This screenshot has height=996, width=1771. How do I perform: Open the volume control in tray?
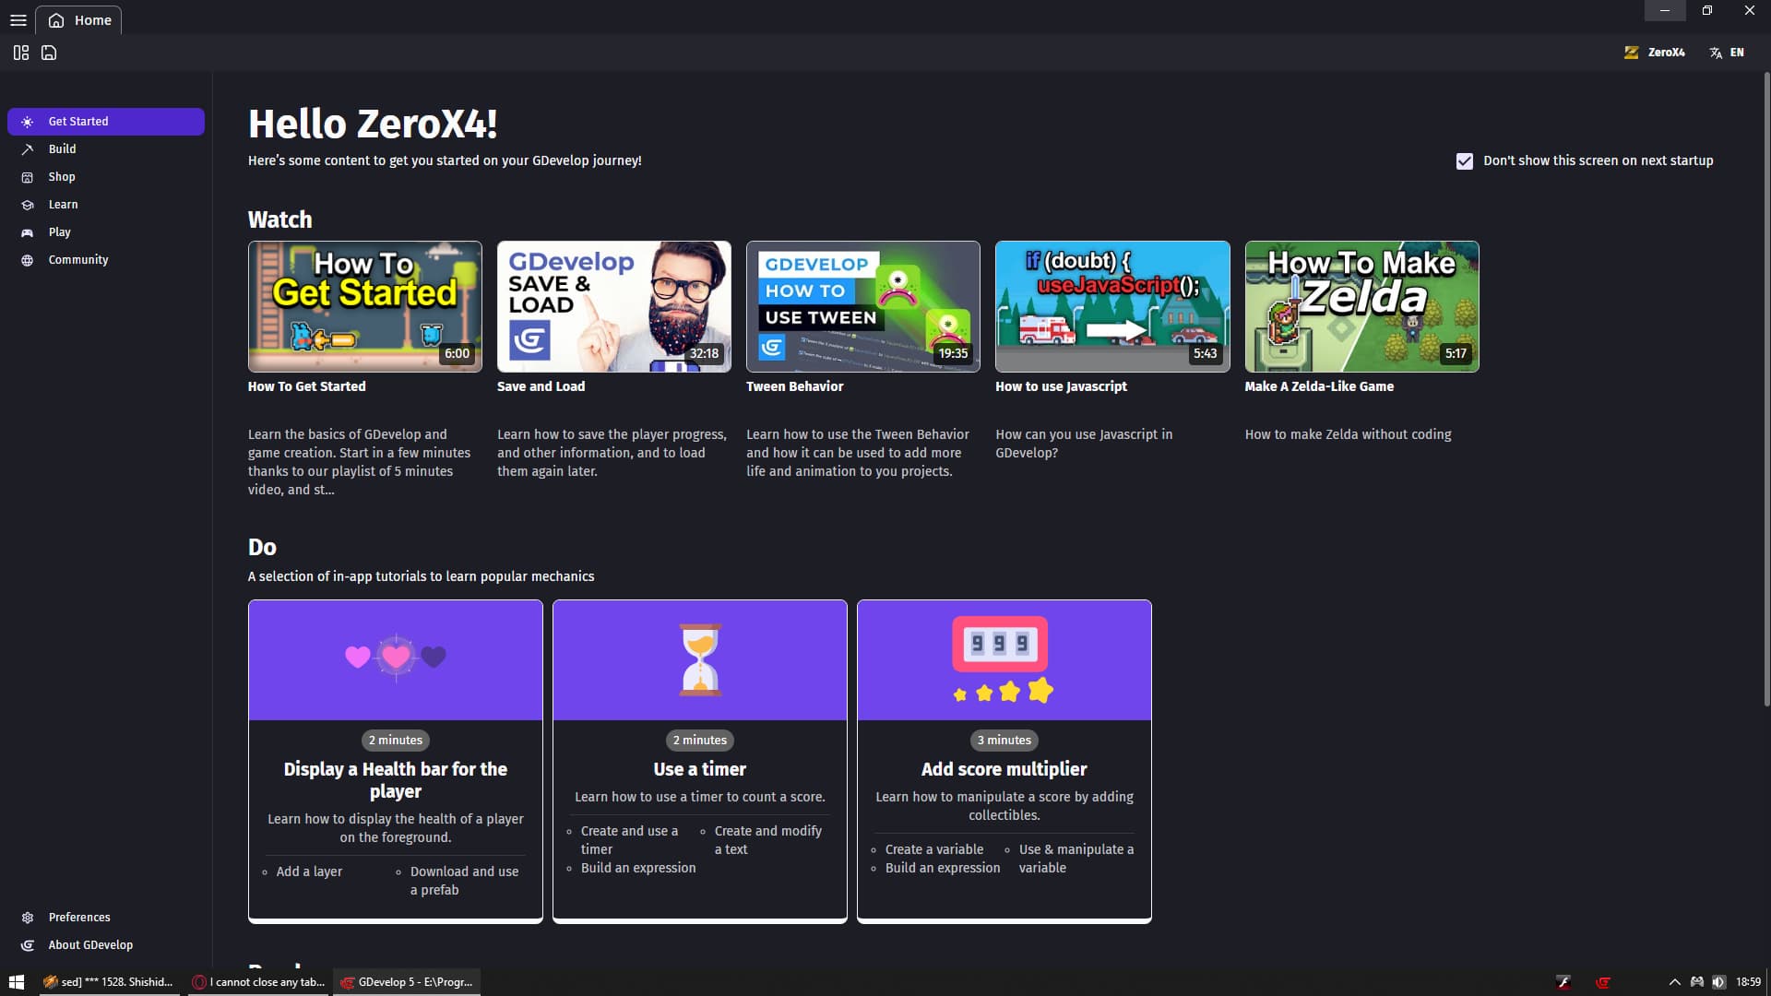point(1719,982)
